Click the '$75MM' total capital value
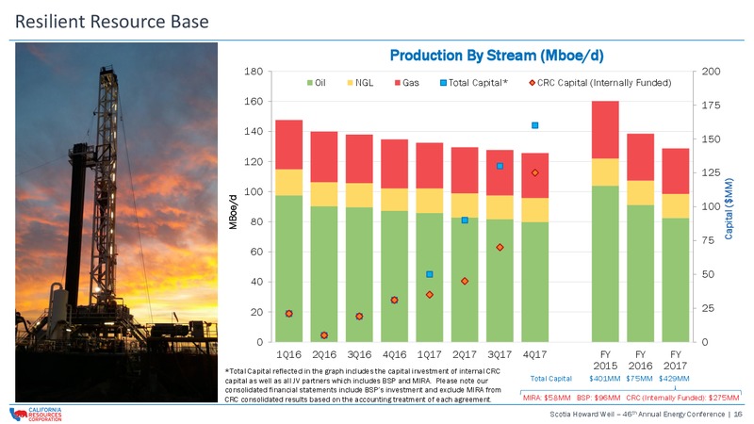Screen dimensions: 754x424 coord(640,379)
